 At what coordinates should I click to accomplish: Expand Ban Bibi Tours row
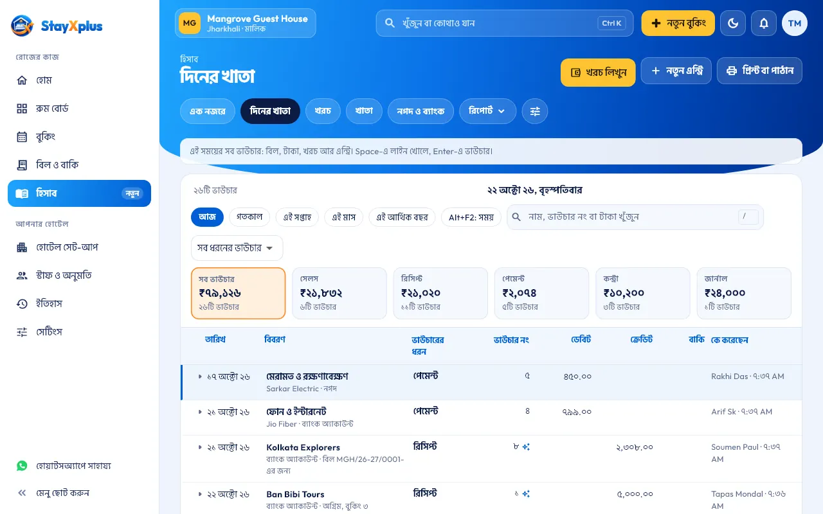[200, 494]
